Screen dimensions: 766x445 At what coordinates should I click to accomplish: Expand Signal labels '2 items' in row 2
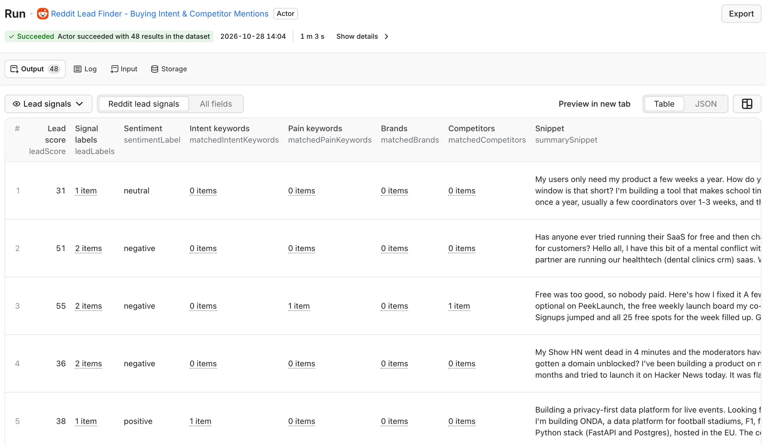(89, 248)
